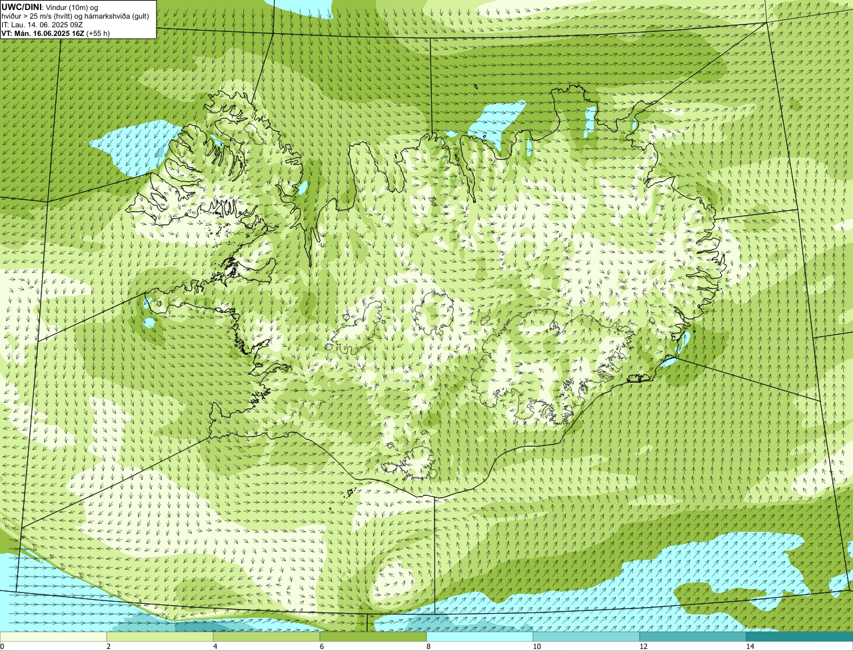The image size is (853, 651).
Task: Click the legend tick label '10'
Action: 536,646
